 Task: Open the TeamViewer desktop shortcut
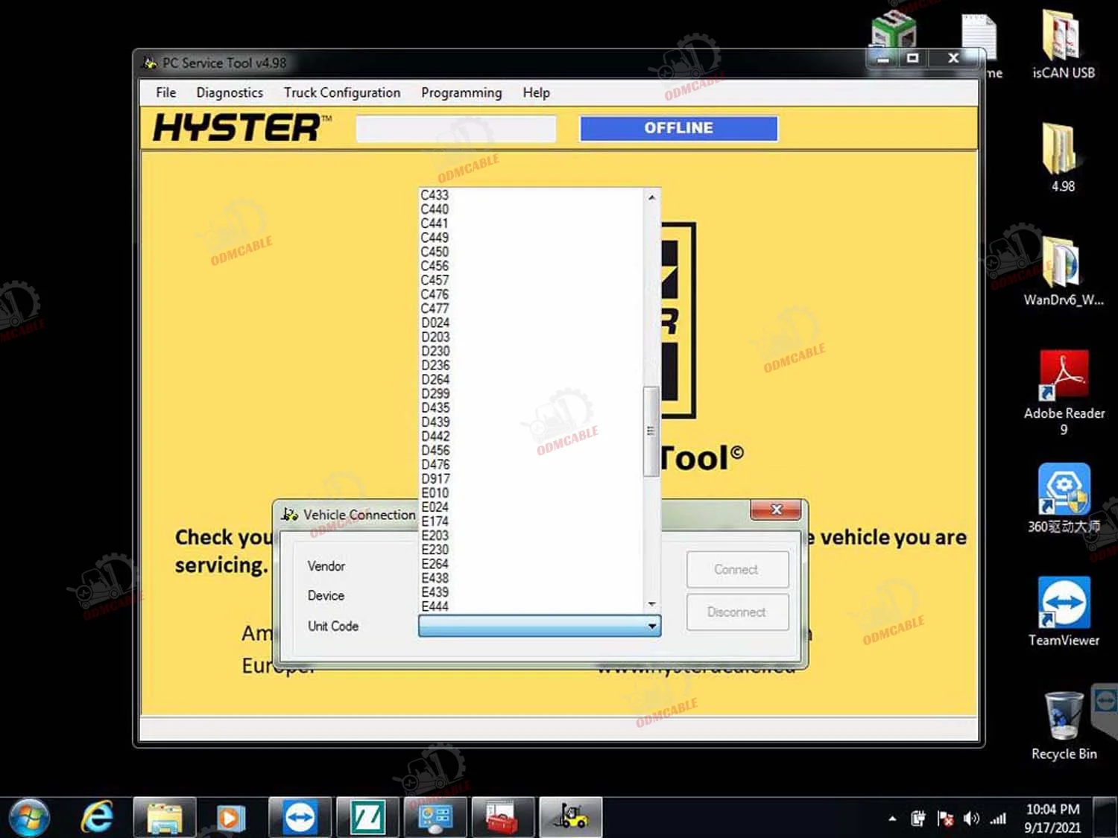[1064, 603]
